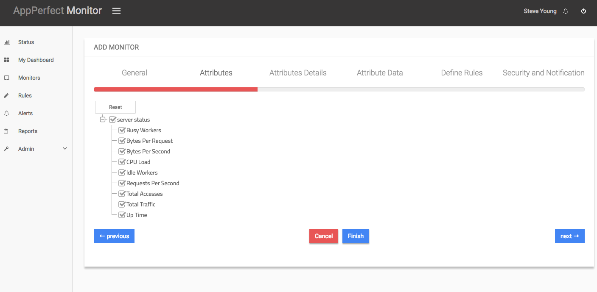This screenshot has height=292, width=597.
Task: Toggle the hamburger menu icon
Action: click(116, 11)
